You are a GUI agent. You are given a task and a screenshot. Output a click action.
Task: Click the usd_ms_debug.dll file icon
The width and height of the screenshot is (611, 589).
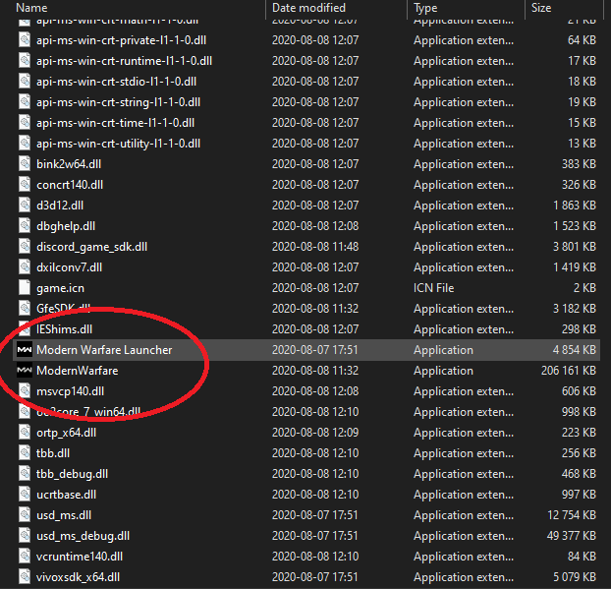25,536
